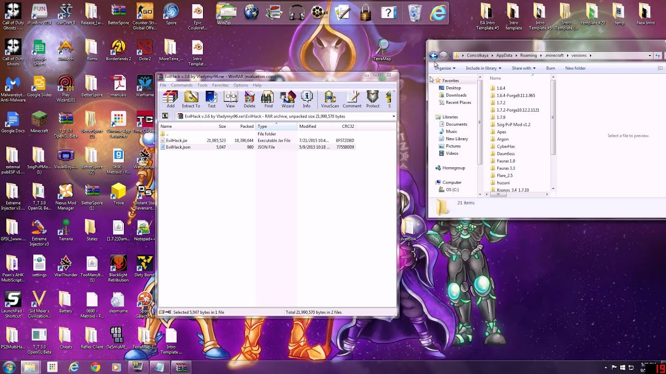666x374 pixels.
Task: Open Downloads in the Favorites pane
Action: click(452, 95)
